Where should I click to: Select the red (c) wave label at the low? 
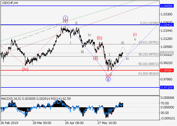point(108,75)
